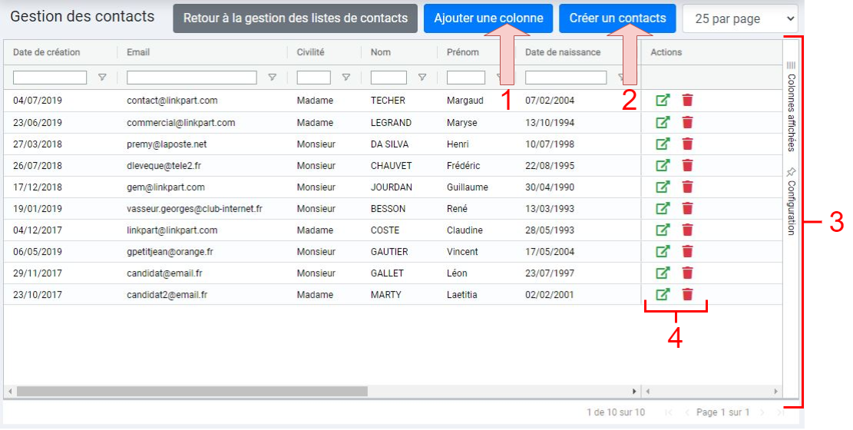Click Retour à la gestion des listes

click(296, 18)
